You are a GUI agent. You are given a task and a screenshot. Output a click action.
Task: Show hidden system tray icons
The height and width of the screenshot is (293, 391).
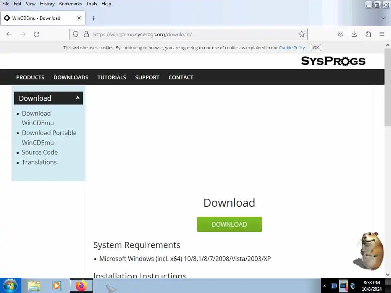click(x=325, y=286)
